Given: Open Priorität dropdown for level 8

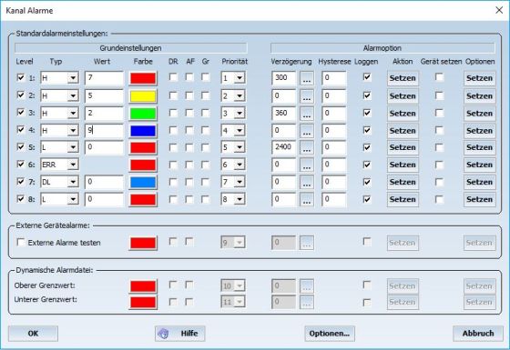Looking at the screenshot, I should click(240, 199).
